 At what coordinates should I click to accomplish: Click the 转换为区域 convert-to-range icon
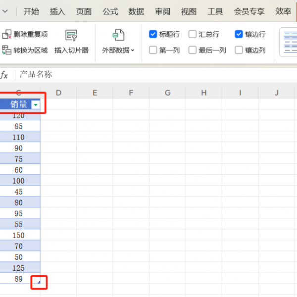[7, 50]
